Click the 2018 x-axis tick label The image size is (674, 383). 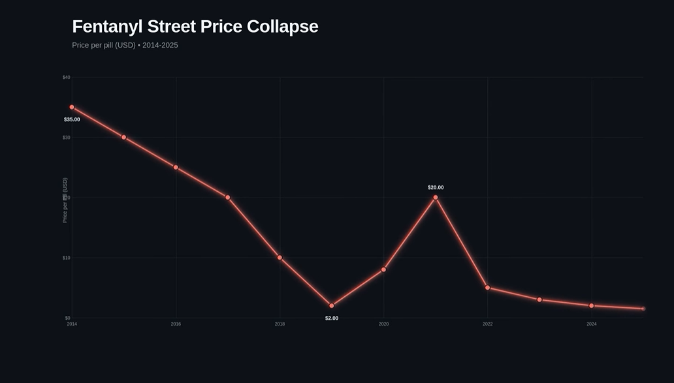(x=280, y=324)
